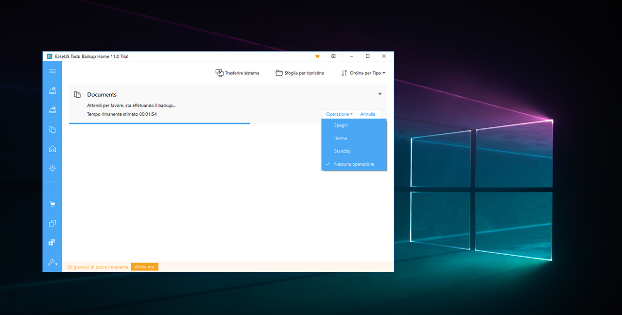Select Iberna from the operation menu
This screenshot has width=622, height=315.
(354, 138)
